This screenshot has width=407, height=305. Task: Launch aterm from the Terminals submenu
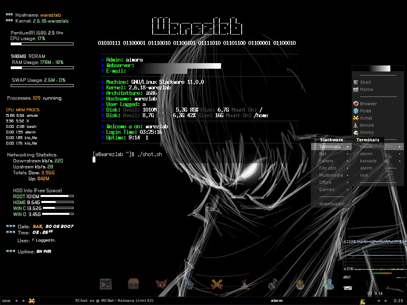[x=368, y=168]
